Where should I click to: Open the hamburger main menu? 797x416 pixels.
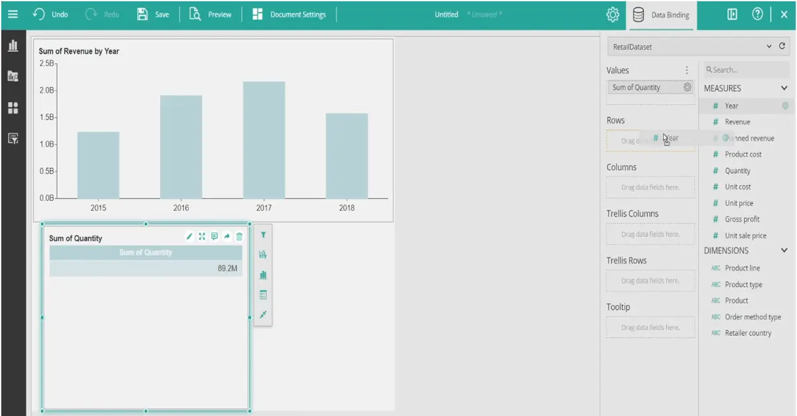point(13,14)
